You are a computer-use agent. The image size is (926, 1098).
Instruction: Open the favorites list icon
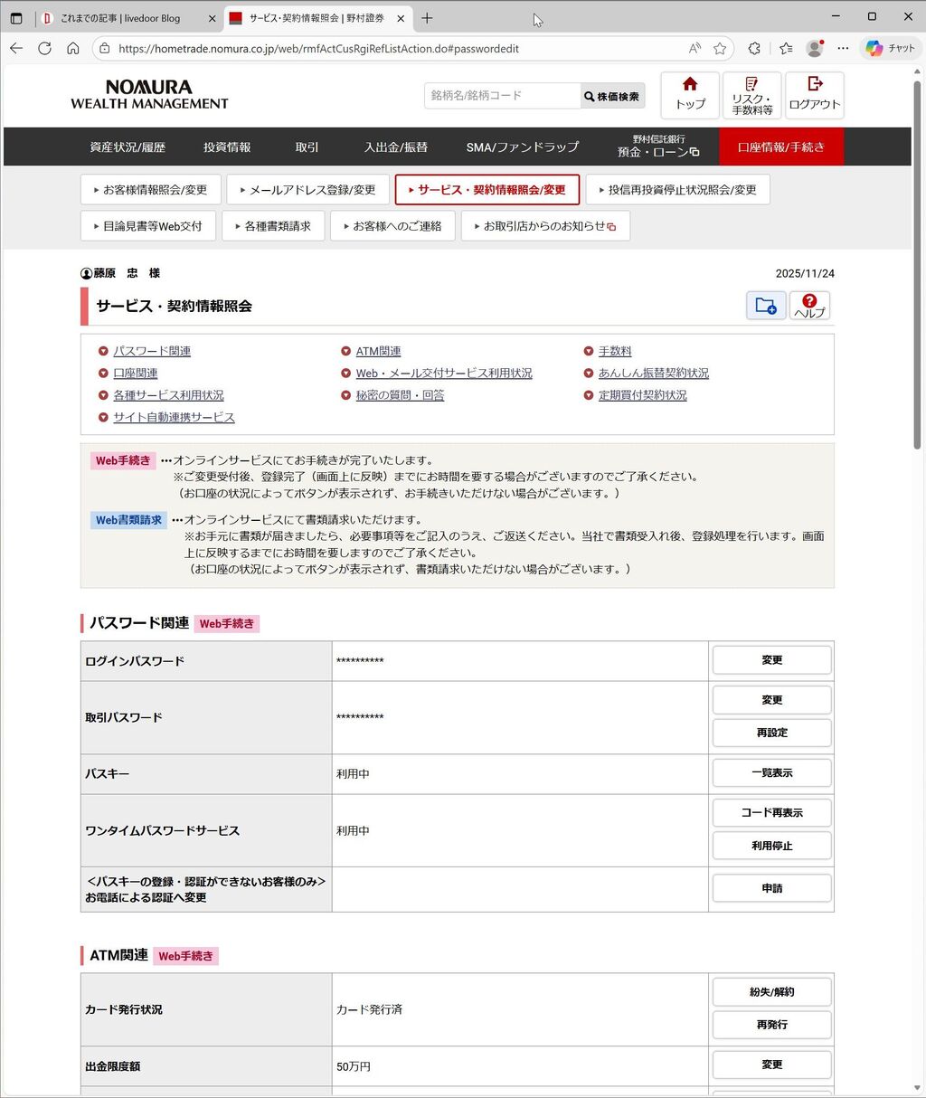(786, 48)
